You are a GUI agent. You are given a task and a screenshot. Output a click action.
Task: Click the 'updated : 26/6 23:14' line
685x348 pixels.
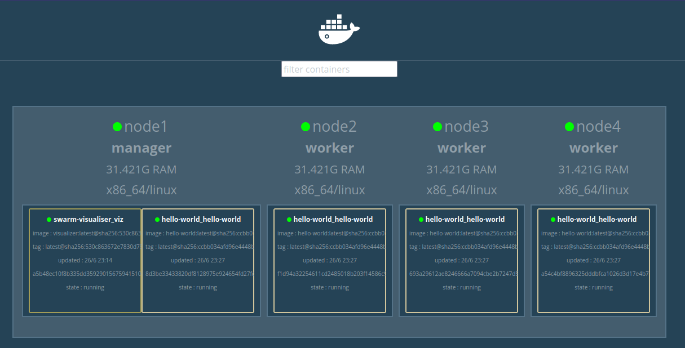pyautogui.click(x=85, y=260)
